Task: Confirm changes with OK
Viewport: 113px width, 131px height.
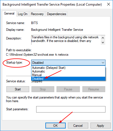Action: (x=55, y=126)
